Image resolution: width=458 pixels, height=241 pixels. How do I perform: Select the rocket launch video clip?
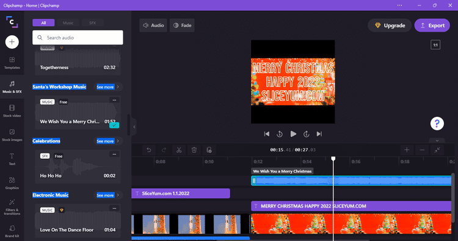coord(191,224)
